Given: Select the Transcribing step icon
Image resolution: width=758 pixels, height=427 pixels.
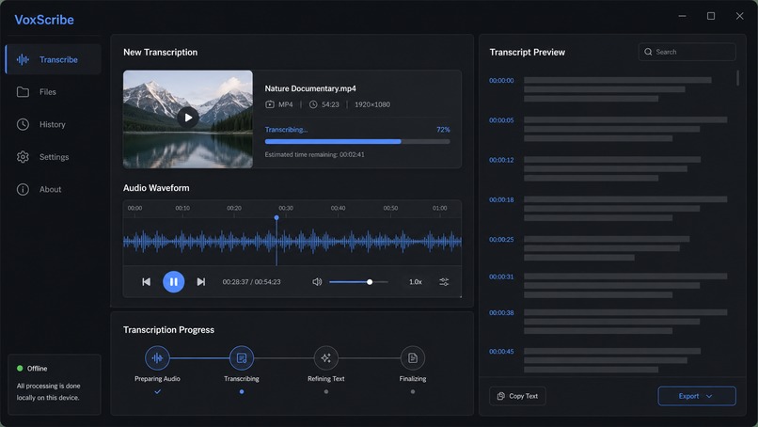Looking at the screenshot, I should coord(242,358).
